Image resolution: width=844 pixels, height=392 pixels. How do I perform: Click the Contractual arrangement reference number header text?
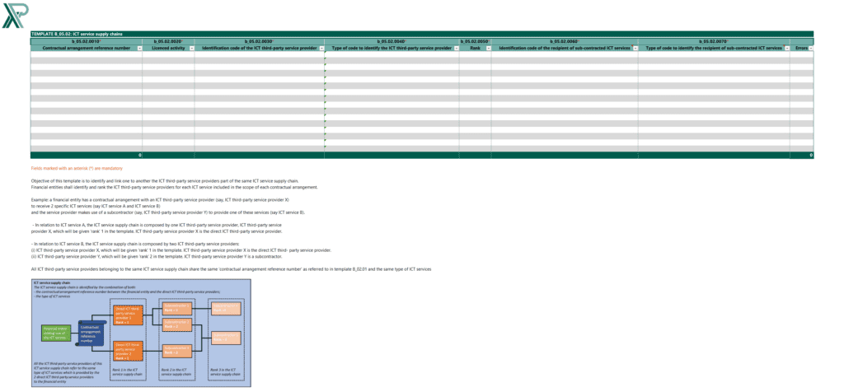coord(86,49)
